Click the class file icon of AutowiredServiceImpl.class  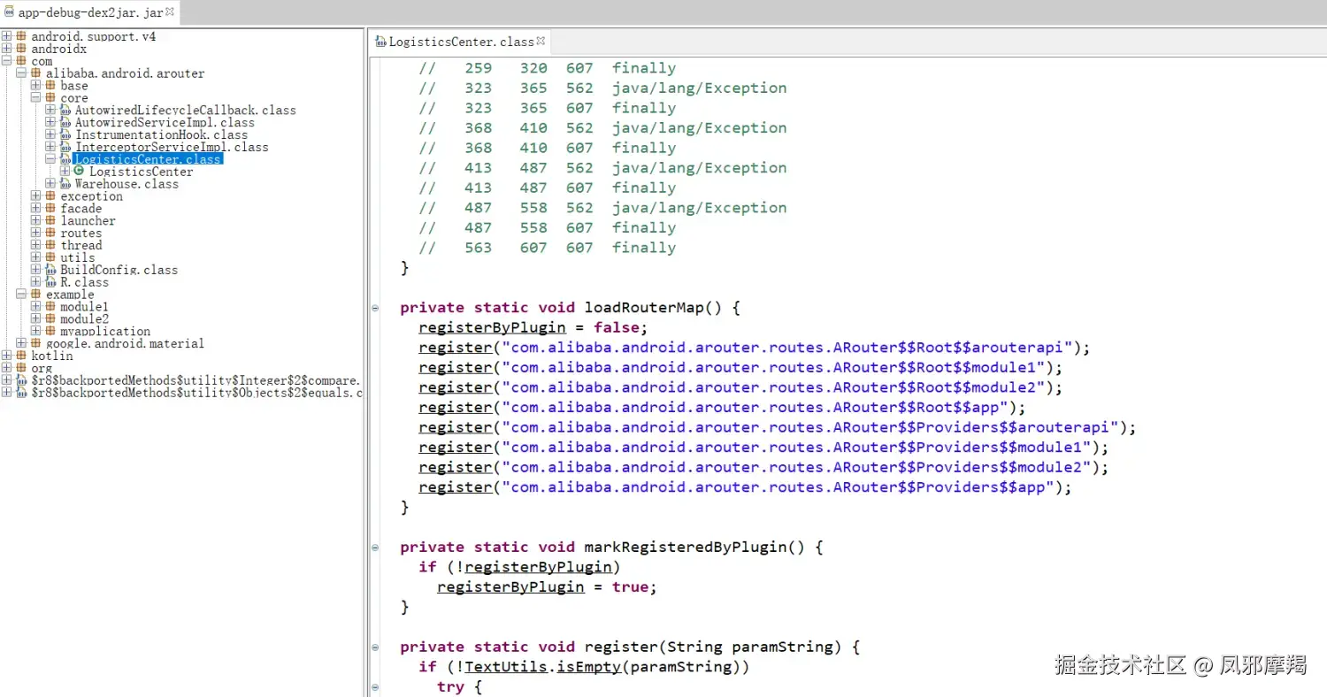[65, 122]
